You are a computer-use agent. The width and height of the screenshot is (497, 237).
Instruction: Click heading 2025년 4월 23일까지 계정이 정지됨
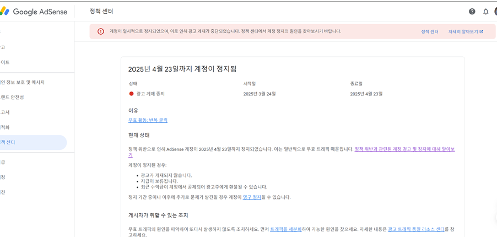pos(182,69)
